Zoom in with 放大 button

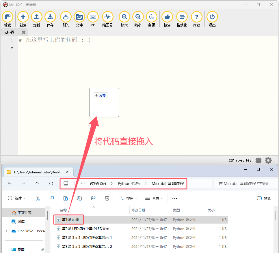click(124, 19)
